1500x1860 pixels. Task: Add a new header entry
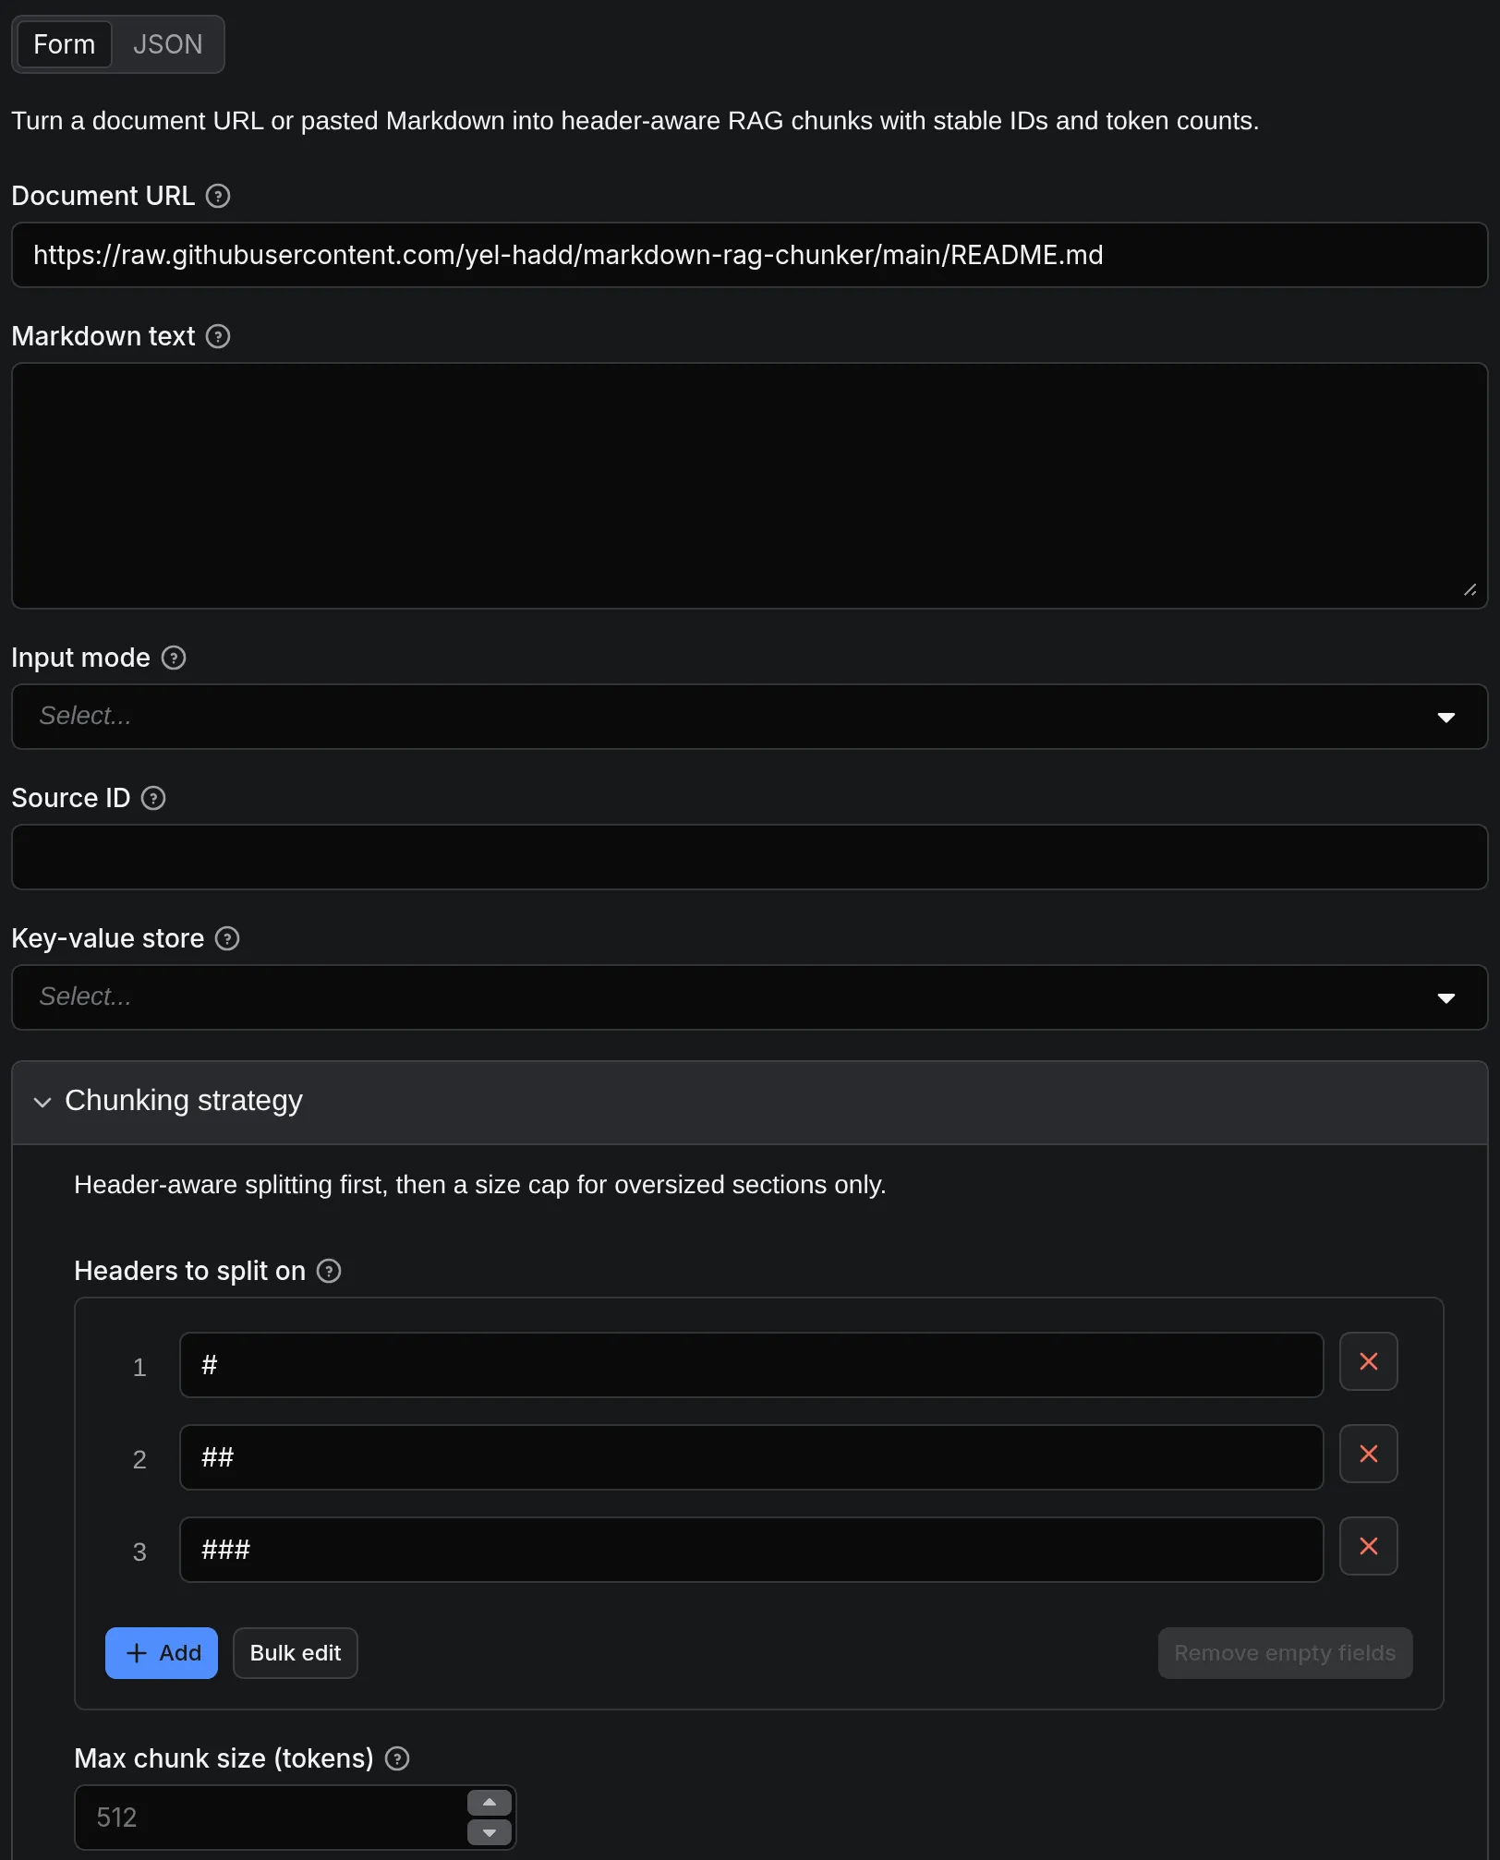pos(162,1653)
